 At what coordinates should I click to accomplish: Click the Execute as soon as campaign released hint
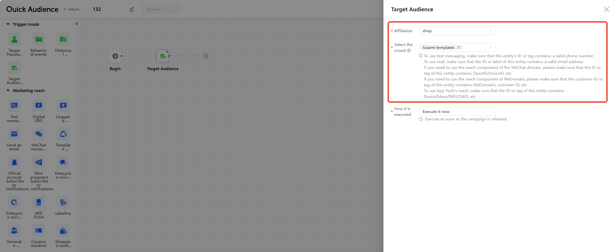click(465, 119)
